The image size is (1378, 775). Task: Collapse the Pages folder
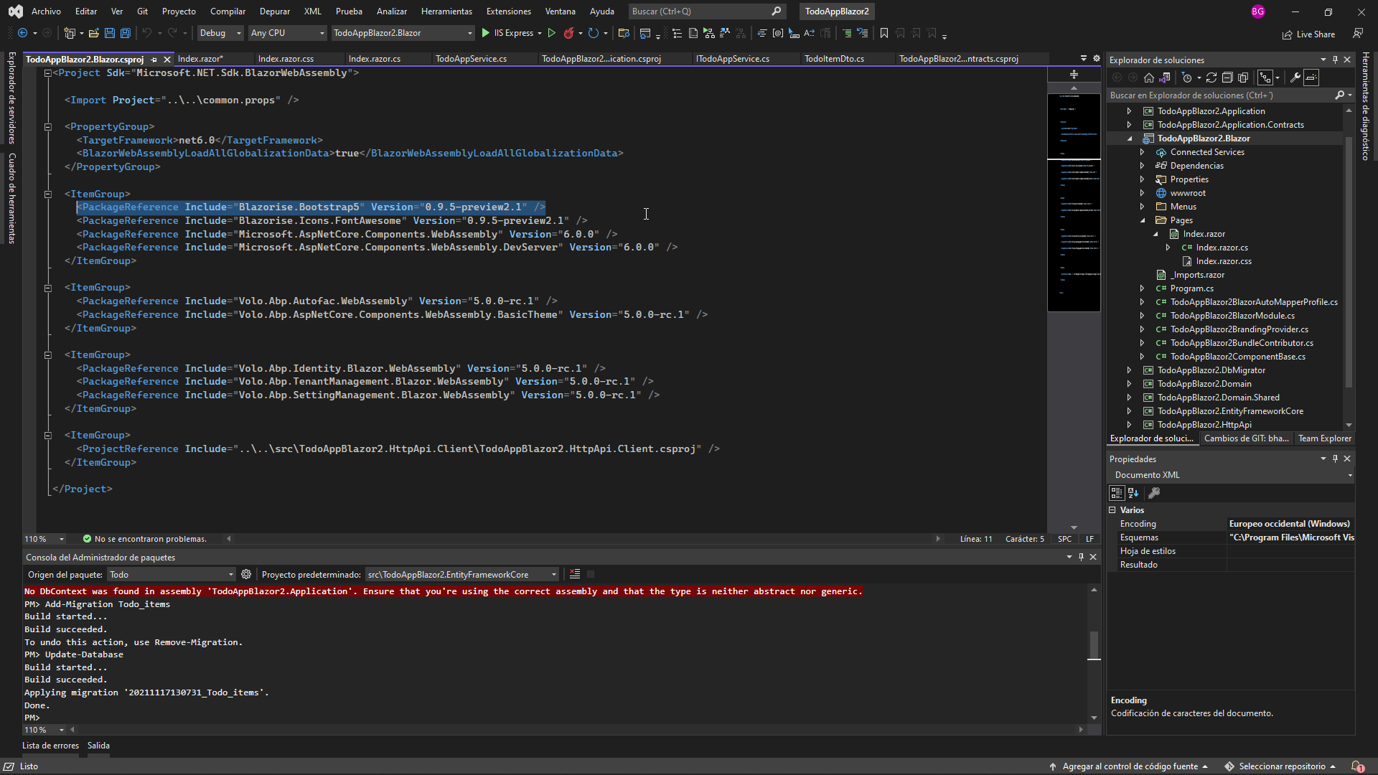[1143, 220]
